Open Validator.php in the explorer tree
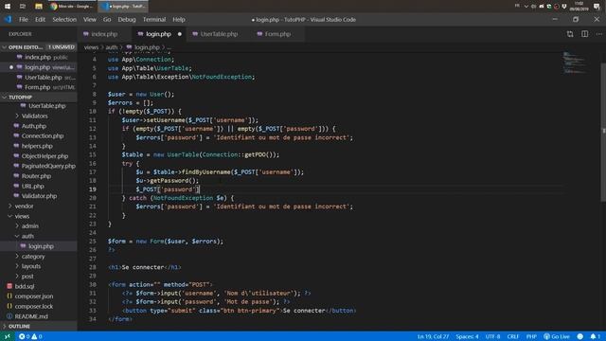This screenshot has height=341, width=606. 39,196
